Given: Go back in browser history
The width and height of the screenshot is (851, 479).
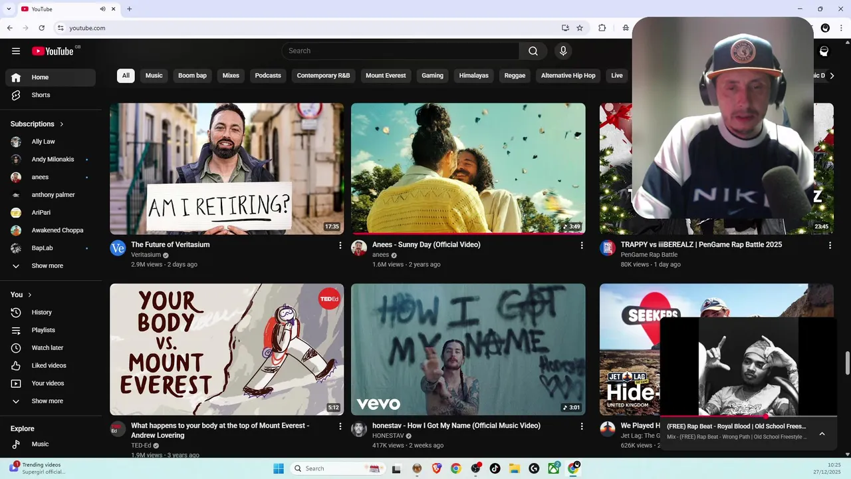Looking at the screenshot, I should point(10,28).
